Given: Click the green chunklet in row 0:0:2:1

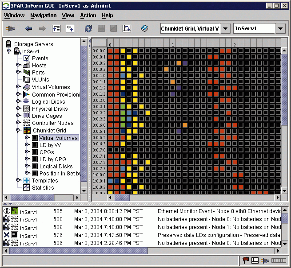Looking at the screenshot, I should point(123,106).
